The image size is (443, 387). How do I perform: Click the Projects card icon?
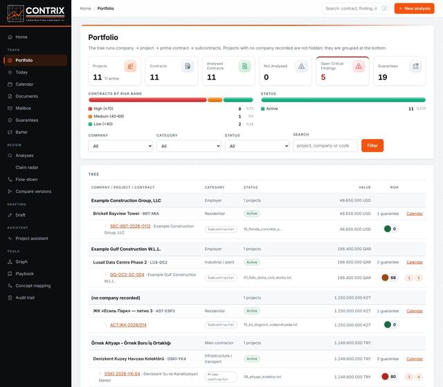point(130,66)
